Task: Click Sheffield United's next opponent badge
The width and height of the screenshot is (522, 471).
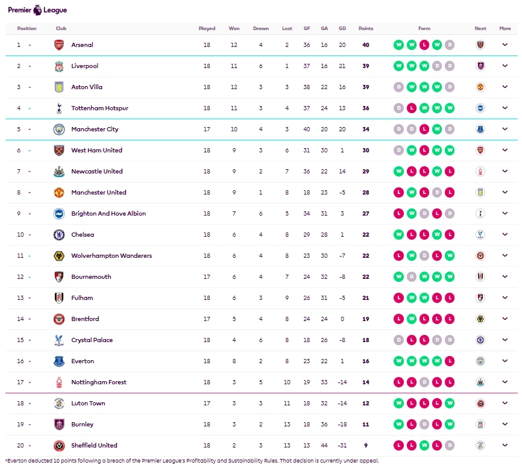Action: [480, 446]
